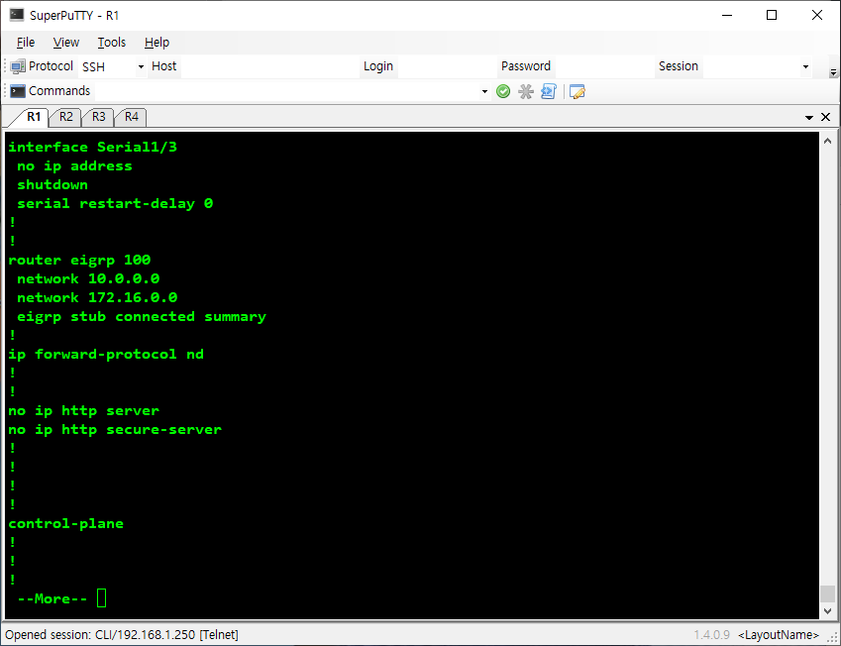This screenshot has width=841, height=646.
Task: Click the terminal scrollbar down arrow
Action: pos(827,611)
